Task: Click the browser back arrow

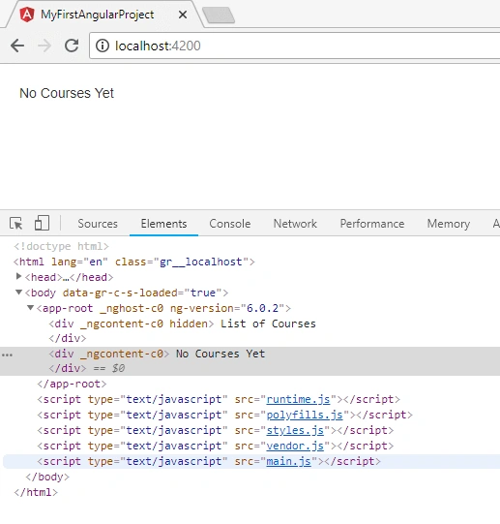Action: pyautogui.click(x=17, y=46)
